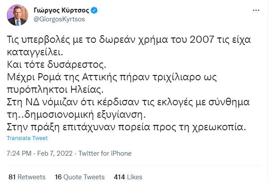Click the tweet's first line about 2007
This screenshot has width=272, height=182.
tap(134, 40)
